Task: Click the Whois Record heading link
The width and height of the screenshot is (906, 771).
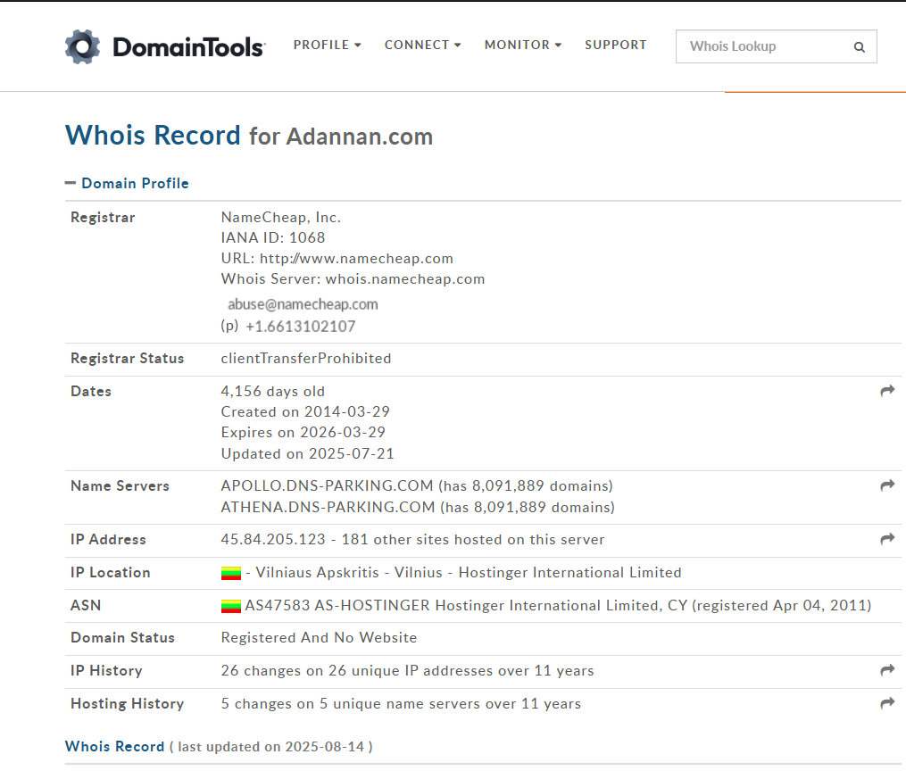Action: pyautogui.click(x=153, y=135)
